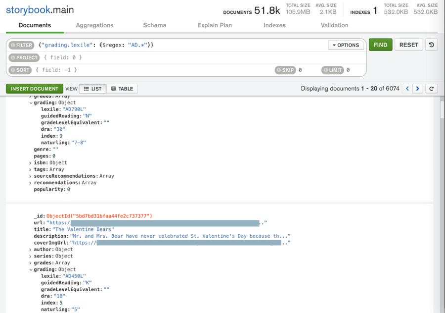Image resolution: width=445 pixels, height=313 pixels.
Task: Click the description text about Mr. and Mrs. Bear
Action: [180, 236]
